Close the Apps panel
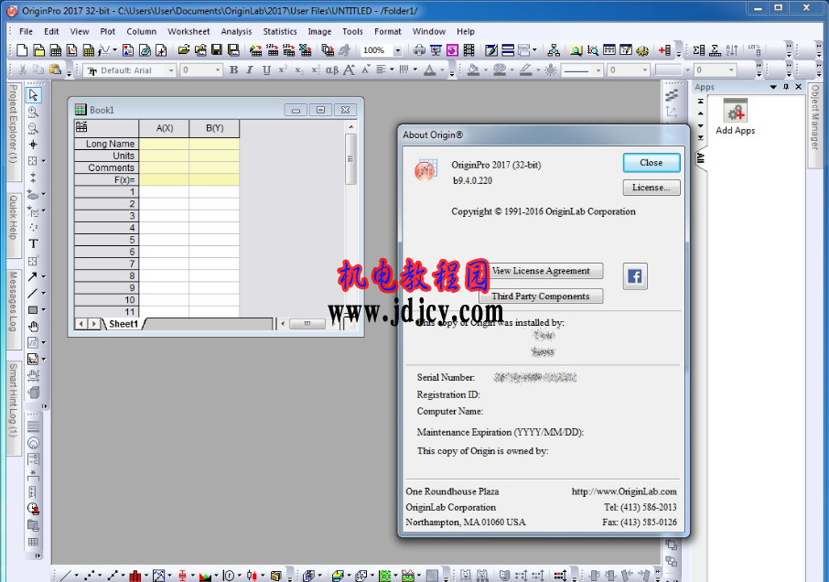 pyautogui.click(x=798, y=87)
